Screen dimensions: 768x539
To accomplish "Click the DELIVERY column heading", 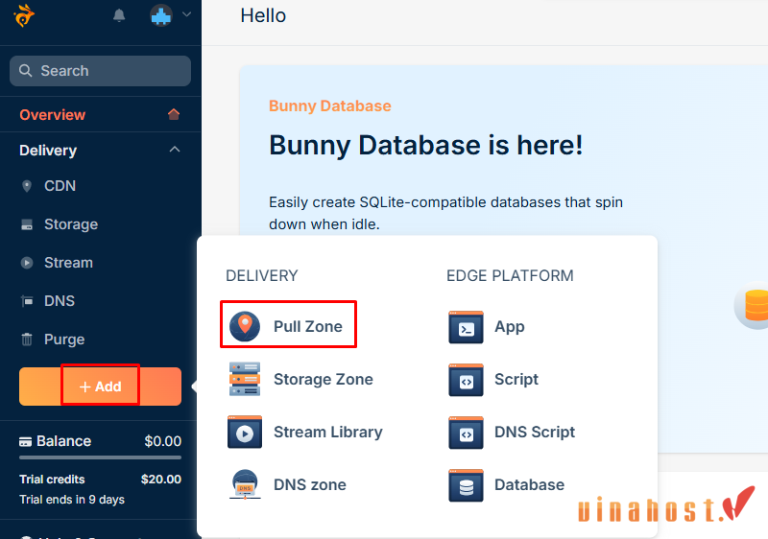I will tap(261, 276).
